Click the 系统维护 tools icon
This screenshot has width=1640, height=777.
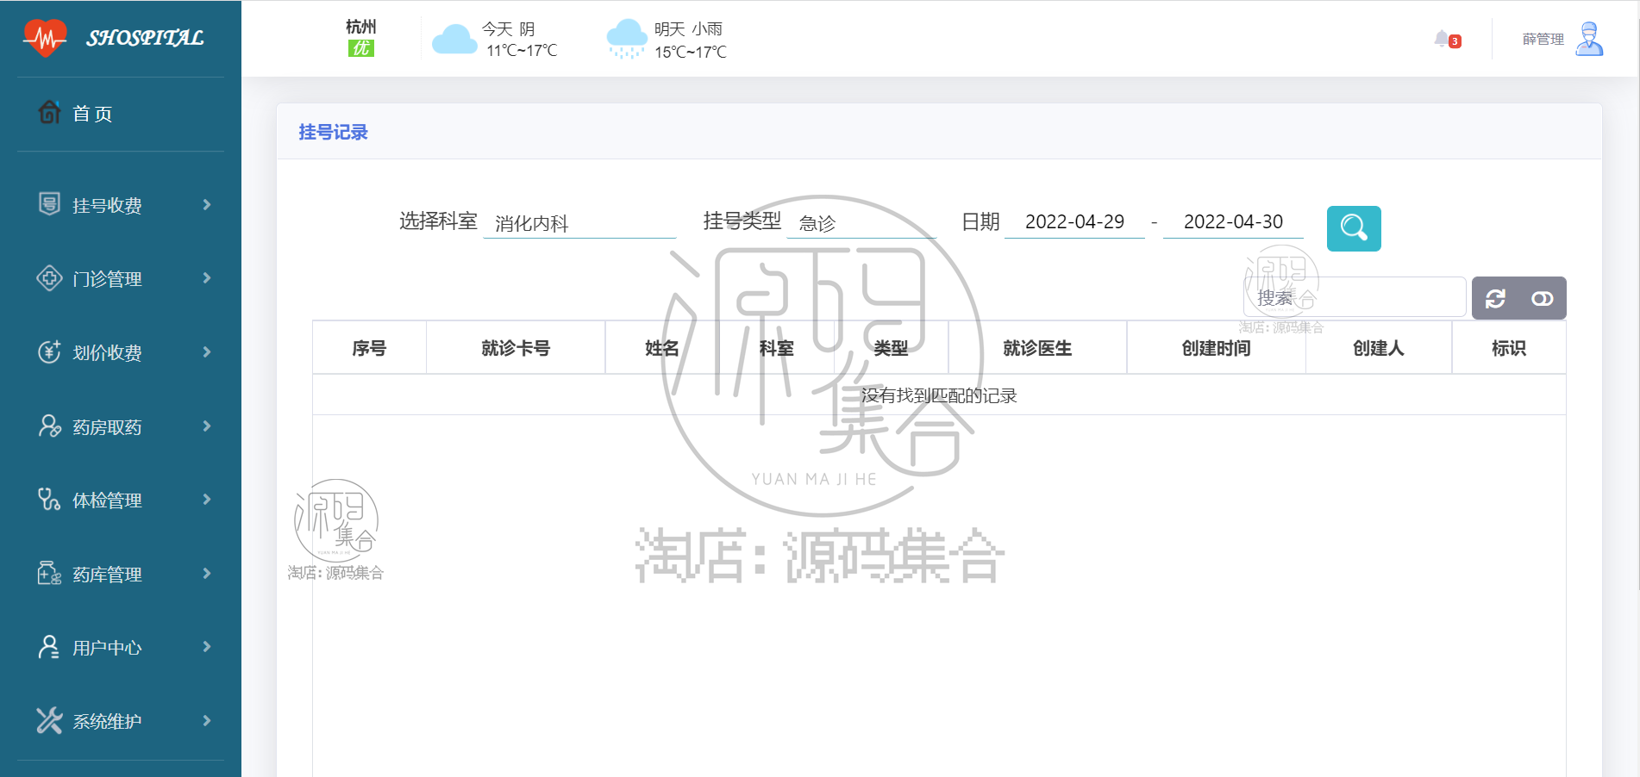tap(49, 720)
